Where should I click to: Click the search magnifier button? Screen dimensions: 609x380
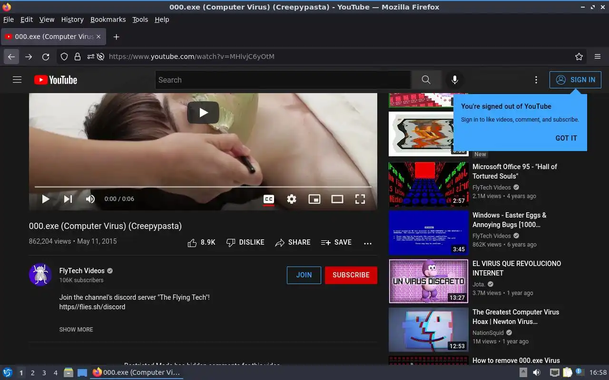click(426, 80)
